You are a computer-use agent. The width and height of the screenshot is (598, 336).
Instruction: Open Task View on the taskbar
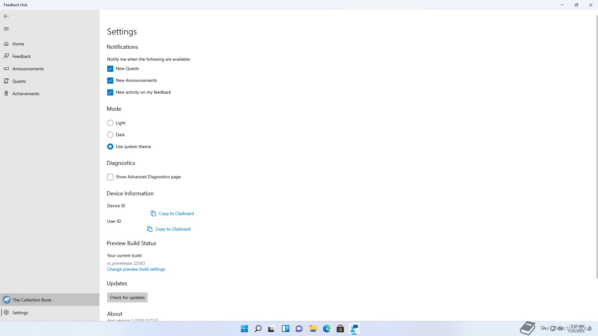click(272, 329)
